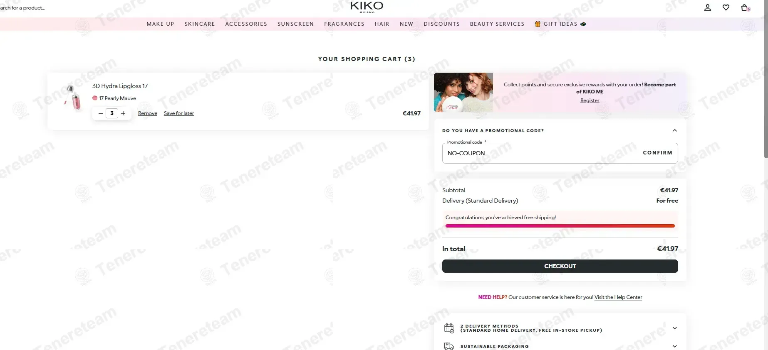Expand the Sustainable Packaging section

(675, 346)
